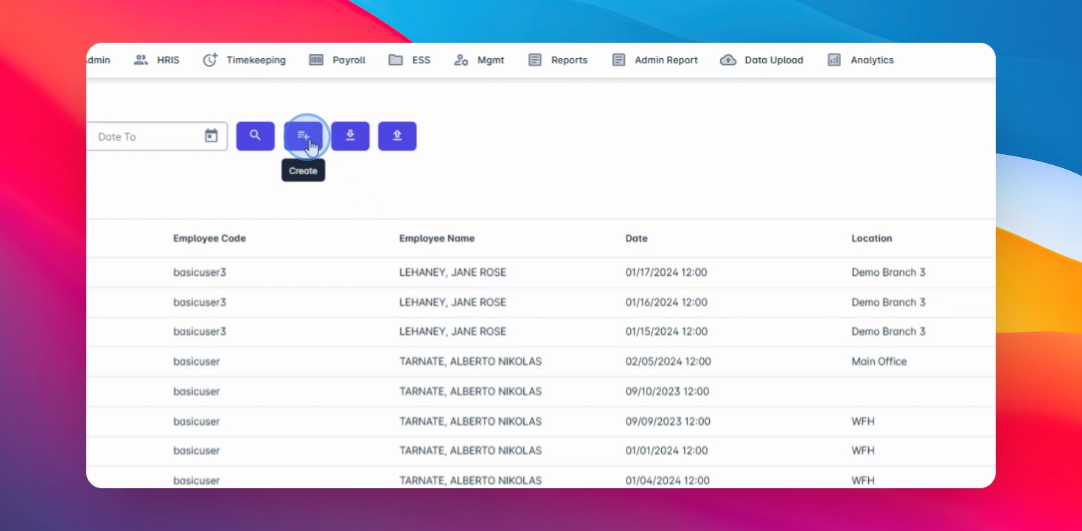Click basicuser3 code in the 01/17/2024 row
1082x531 pixels.
click(x=200, y=272)
